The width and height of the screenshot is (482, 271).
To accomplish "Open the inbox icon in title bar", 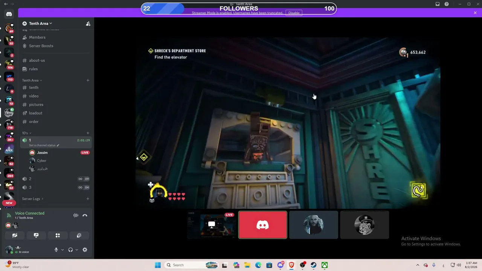I will point(438,4).
